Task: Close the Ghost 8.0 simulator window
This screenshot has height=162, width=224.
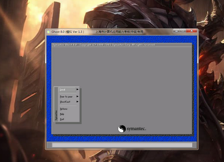Action: [x=192, y=32]
